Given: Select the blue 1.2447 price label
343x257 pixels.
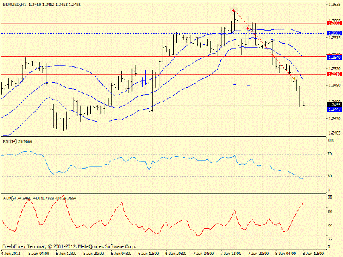Looking at the screenshot, I should point(334,110).
